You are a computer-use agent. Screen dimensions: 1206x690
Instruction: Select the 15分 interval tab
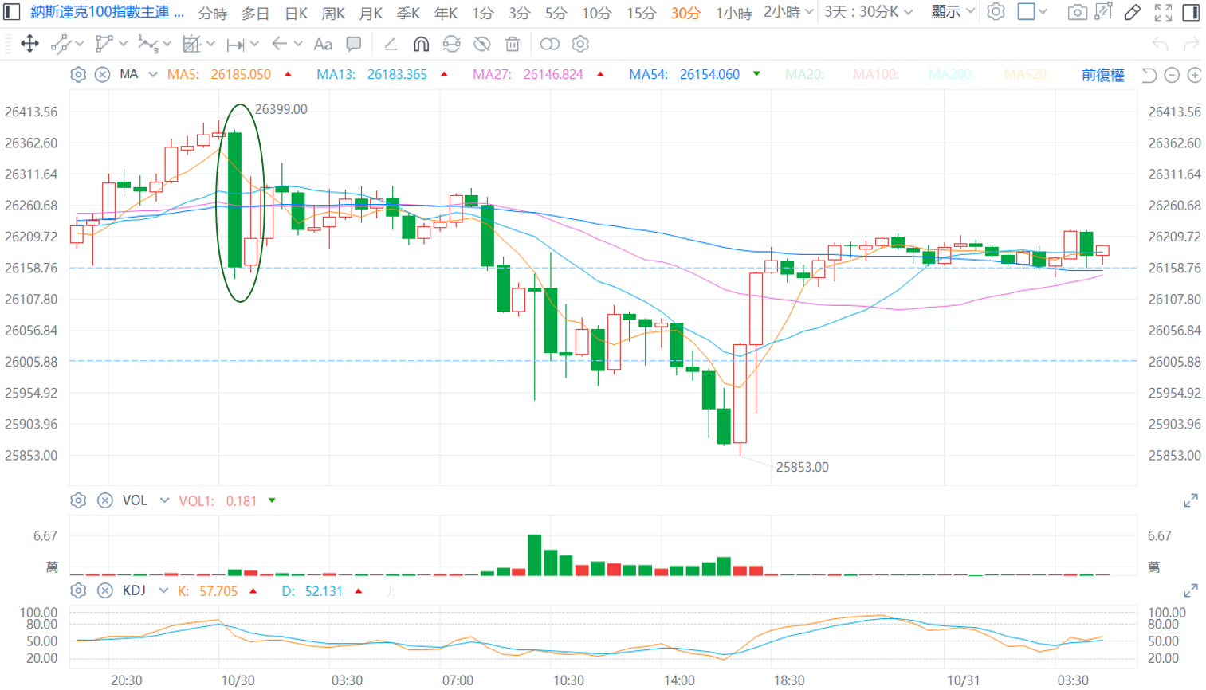(641, 13)
